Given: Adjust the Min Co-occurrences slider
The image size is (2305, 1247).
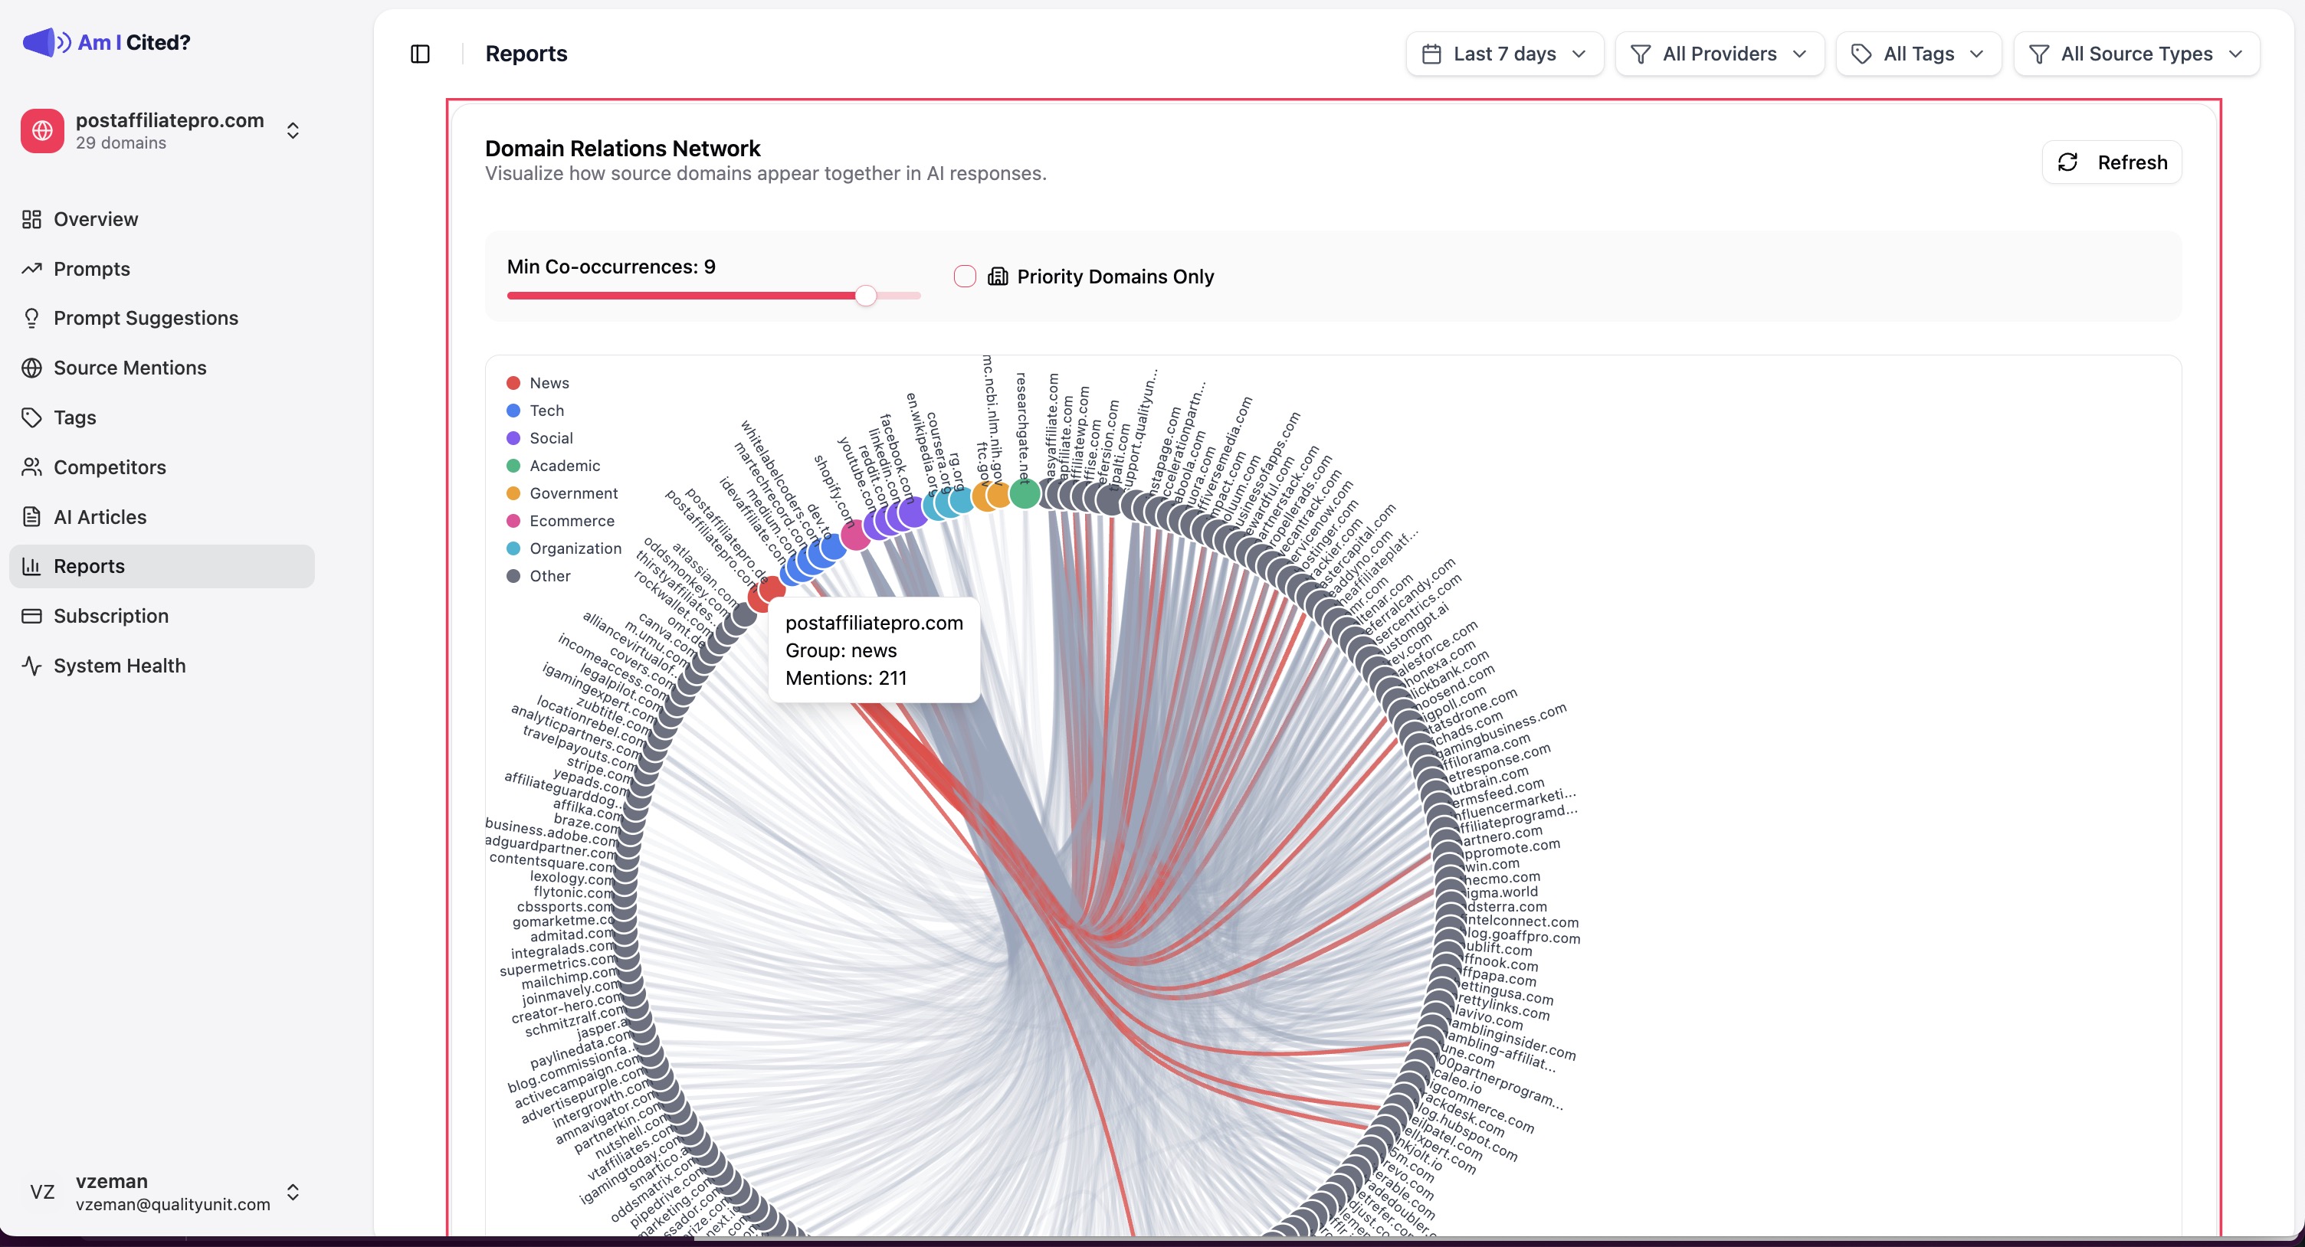Looking at the screenshot, I should (x=864, y=295).
